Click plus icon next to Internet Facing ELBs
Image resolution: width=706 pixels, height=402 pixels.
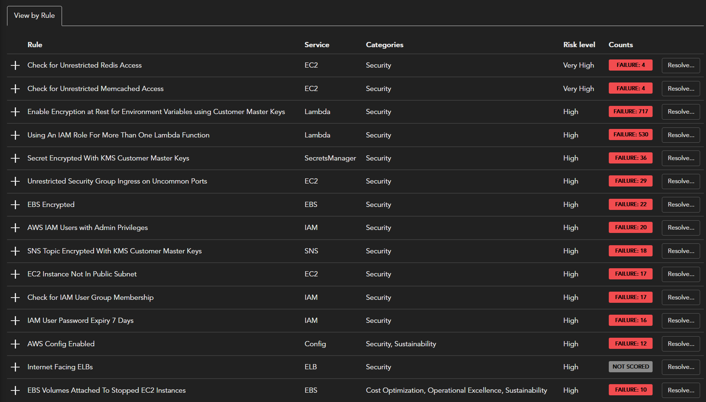[15, 367]
